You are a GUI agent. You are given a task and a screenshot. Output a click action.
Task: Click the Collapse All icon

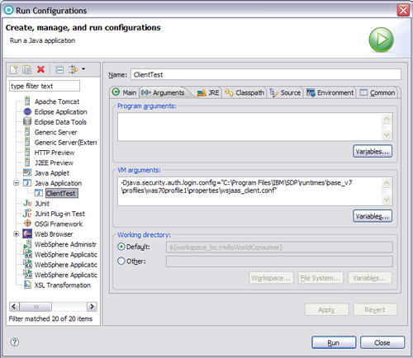(x=59, y=69)
